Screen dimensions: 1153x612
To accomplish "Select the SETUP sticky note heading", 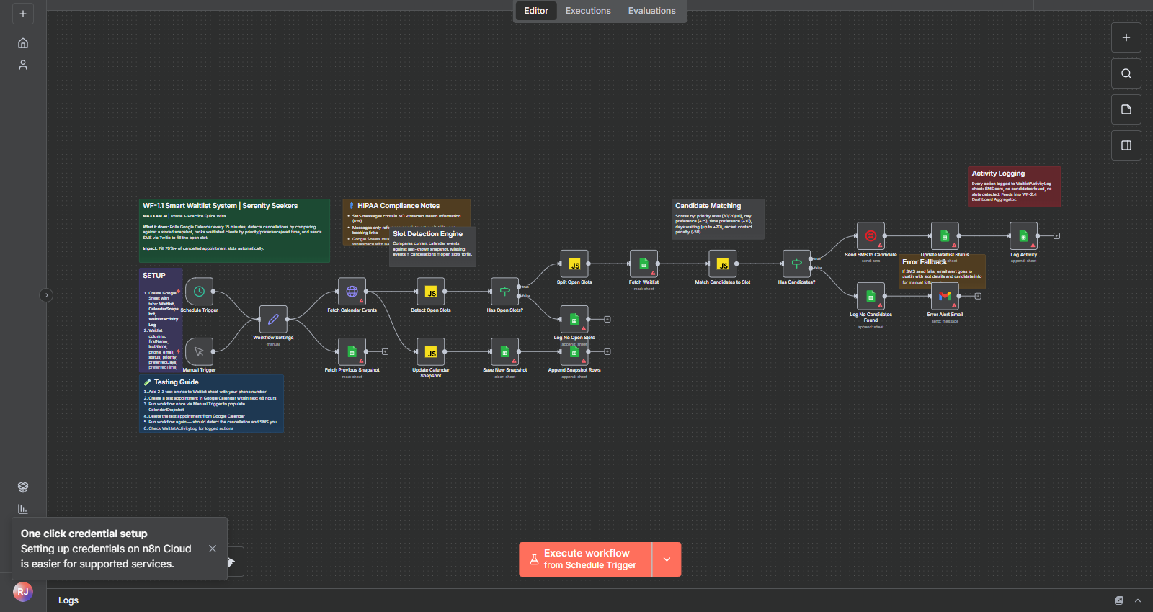I will [x=154, y=276].
